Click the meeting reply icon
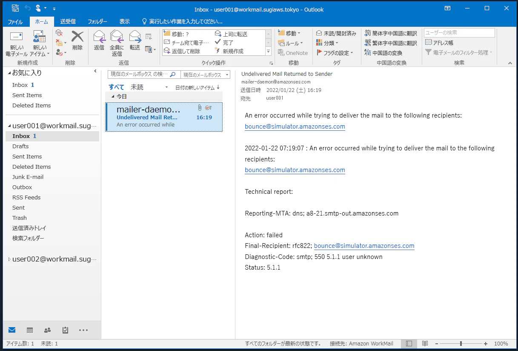The height and width of the screenshot is (351, 518). (x=149, y=37)
